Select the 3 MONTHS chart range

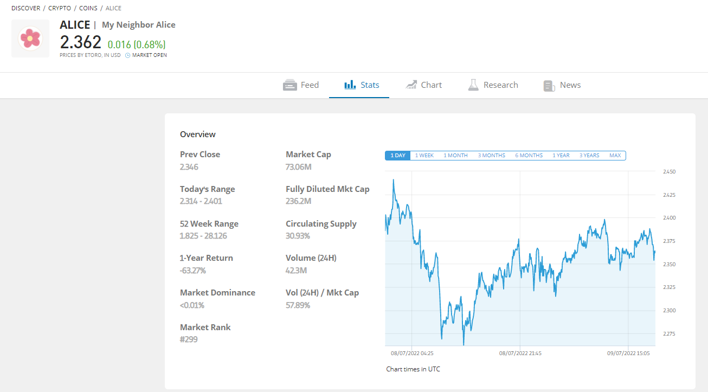491,156
